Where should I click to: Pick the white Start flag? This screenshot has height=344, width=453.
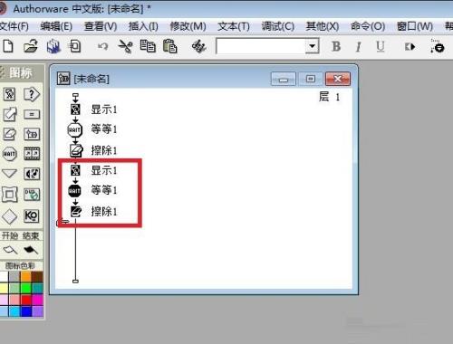click(x=10, y=250)
